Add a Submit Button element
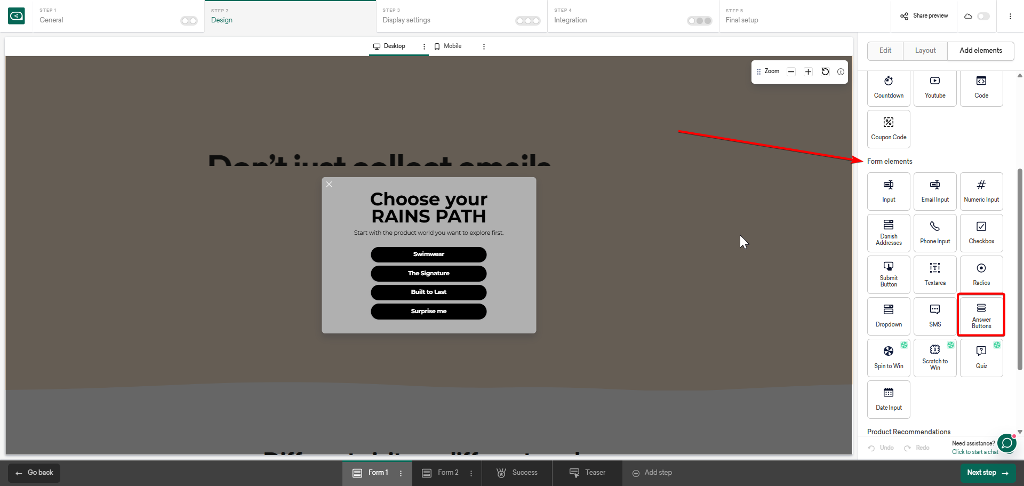Viewport: 1024px width, 486px height. [x=889, y=275]
